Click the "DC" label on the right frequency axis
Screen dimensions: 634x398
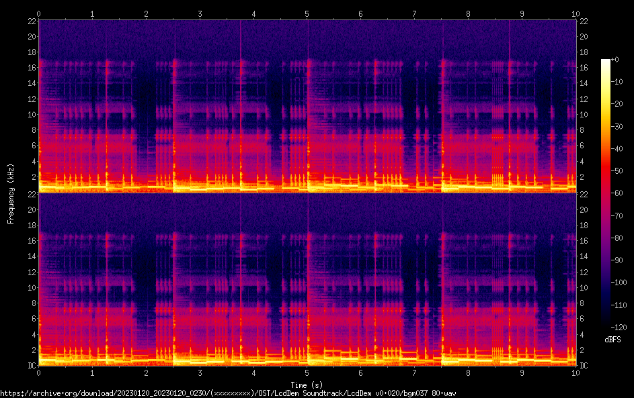pos(584,366)
